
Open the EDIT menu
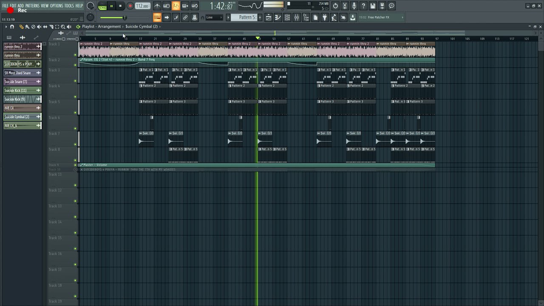(x=13, y=6)
